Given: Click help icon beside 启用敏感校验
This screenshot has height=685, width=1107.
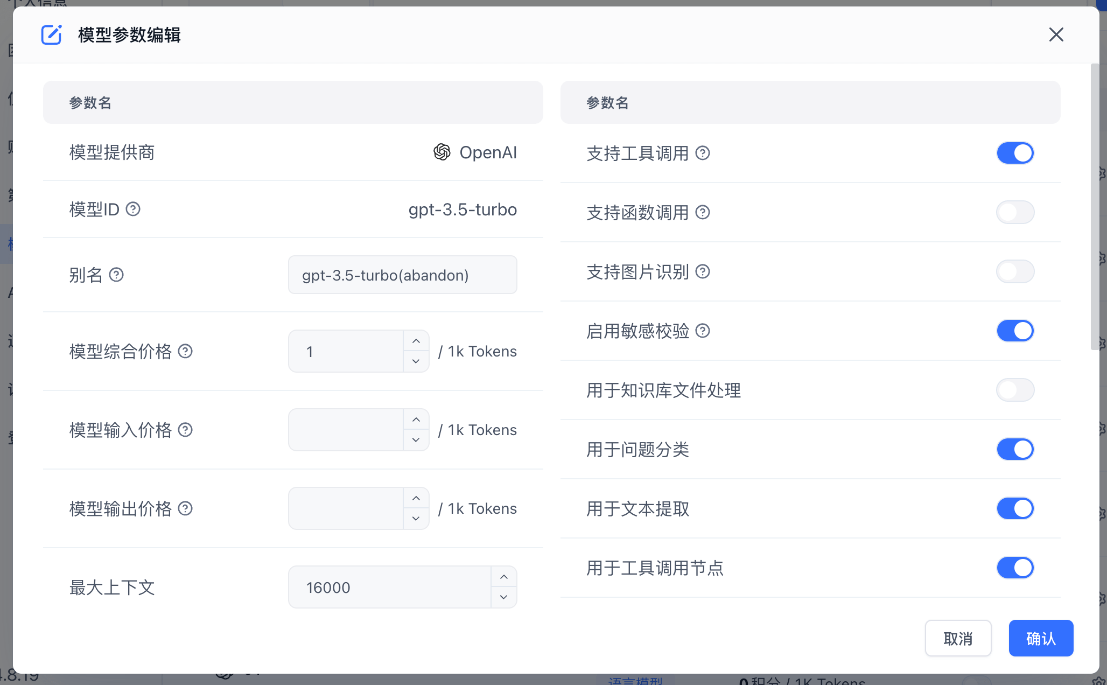Looking at the screenshot, I should (x=703, y=331).
